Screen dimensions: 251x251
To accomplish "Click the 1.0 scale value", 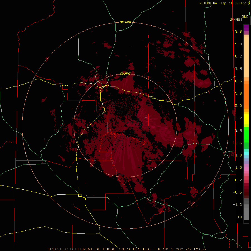I will click(x=238, y=168).
